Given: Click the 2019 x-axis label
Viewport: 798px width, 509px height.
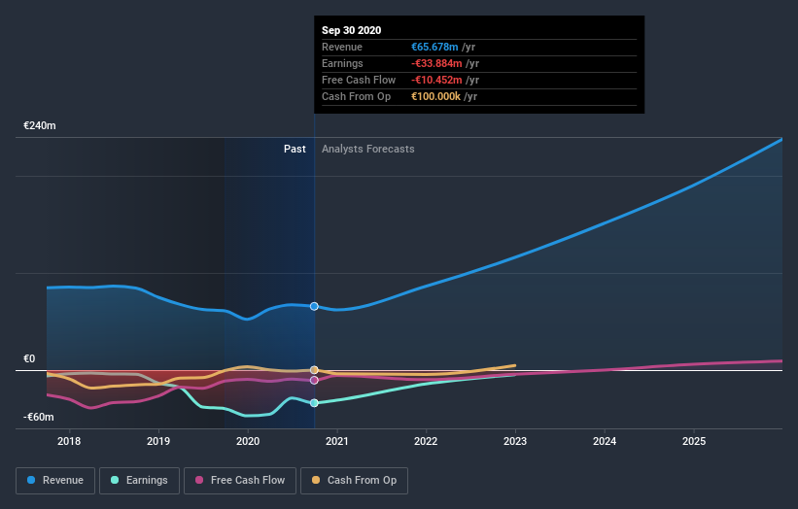Looking at the screenshot, I should click(158, 441).
